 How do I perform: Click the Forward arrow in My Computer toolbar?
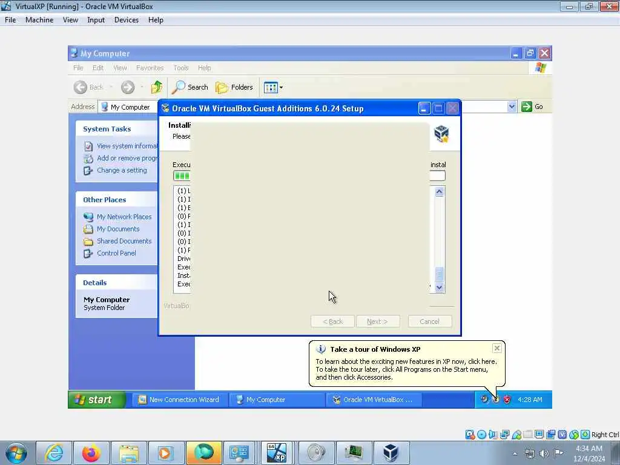coord(128,87)
